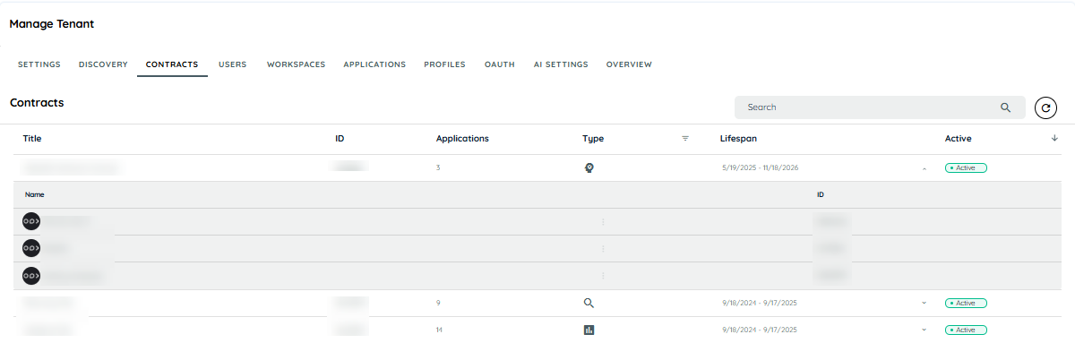Go to the Users tab

[x=233, y=64]
